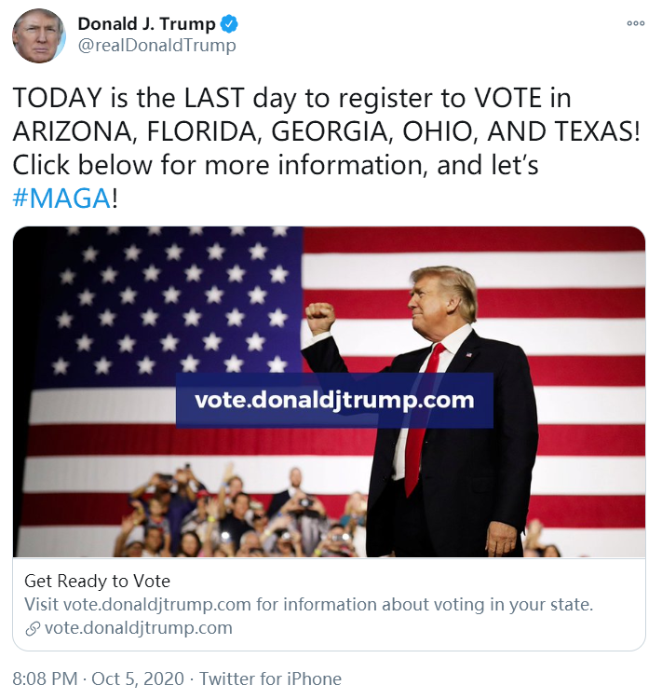Click the chain link icon in card
The height and width of the screenshot is (699, 662).
click(x=33, y=628)
